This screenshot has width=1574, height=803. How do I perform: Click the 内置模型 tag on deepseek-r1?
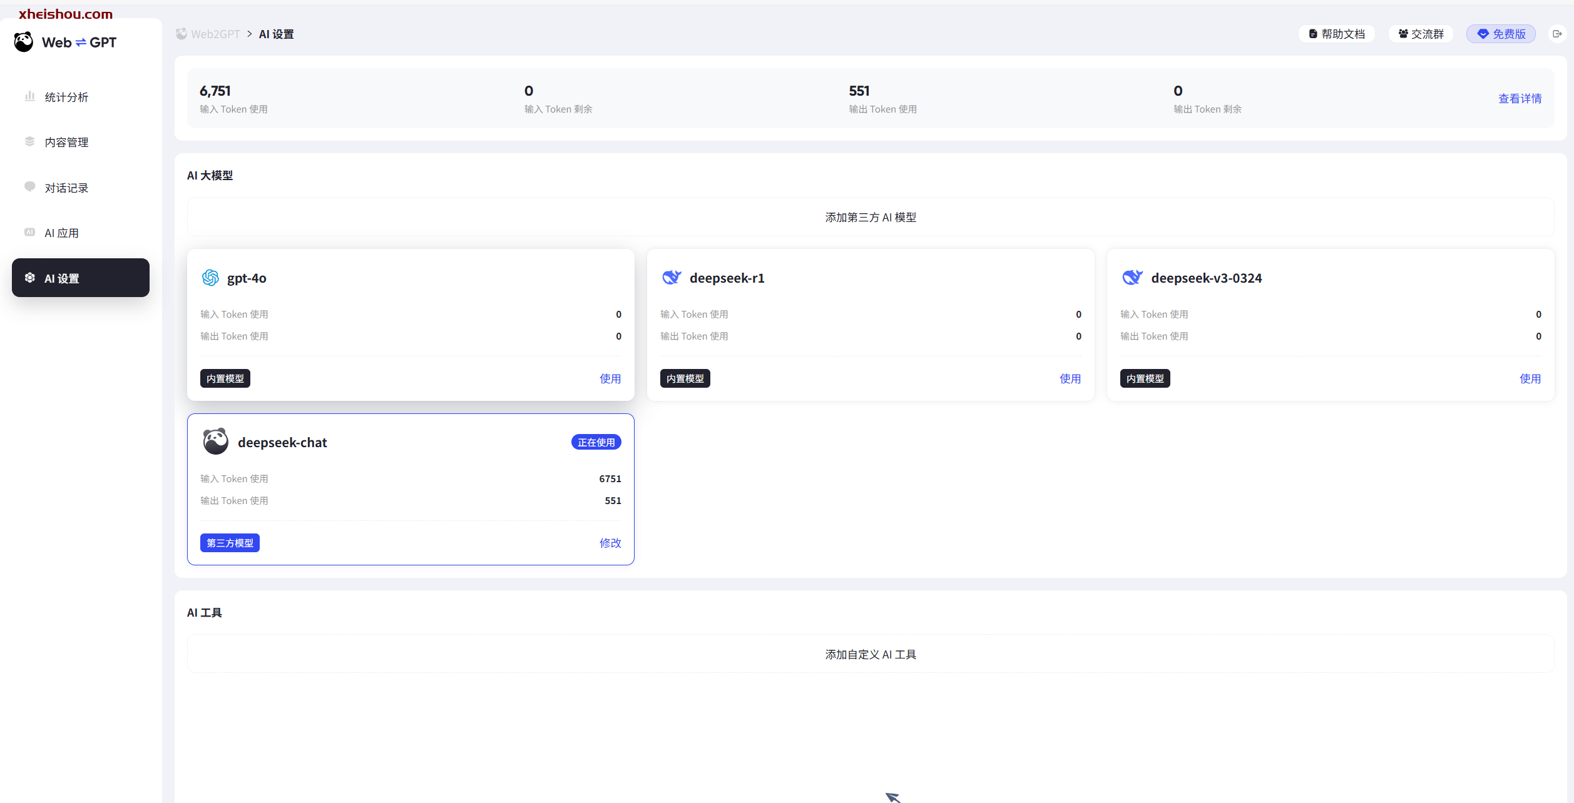[685, 378]
